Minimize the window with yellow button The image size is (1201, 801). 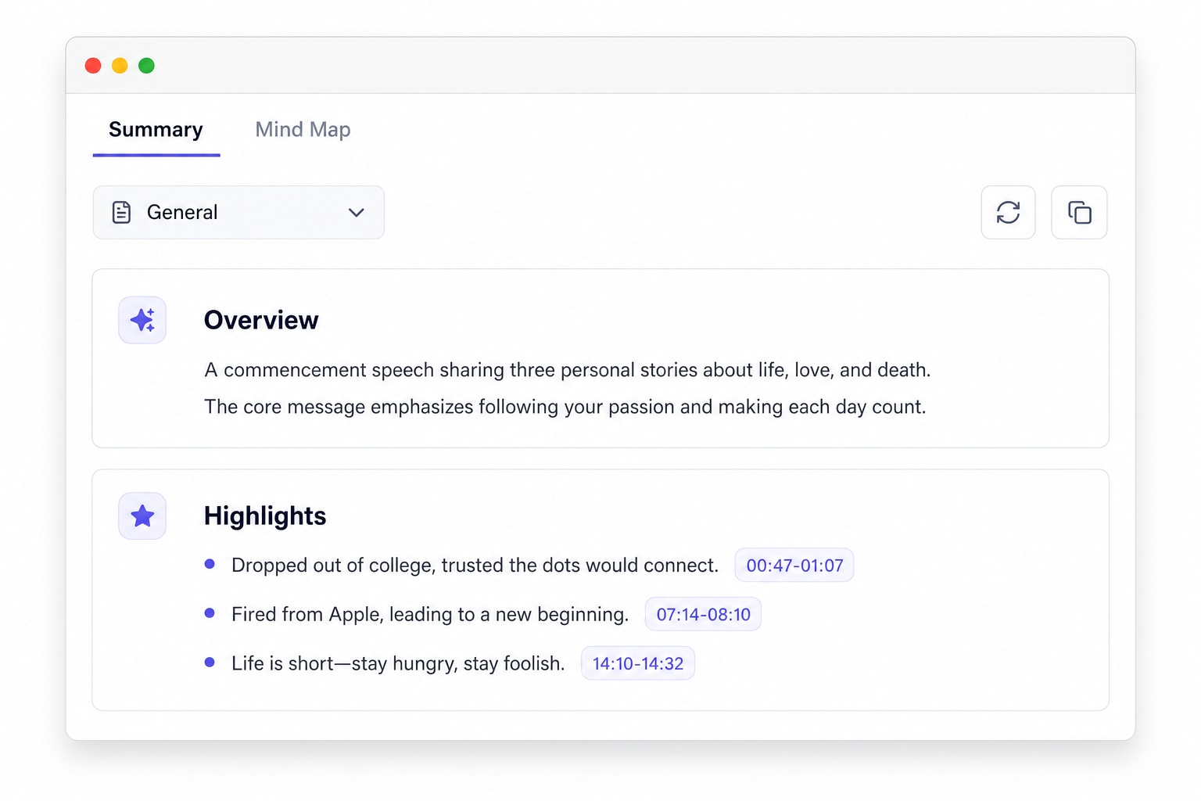120,66
